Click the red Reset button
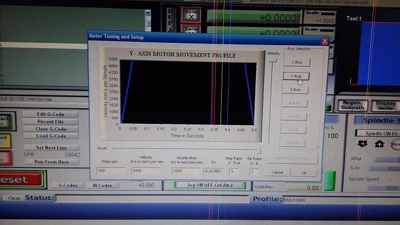Screen dimensions: 400x225 click(x=22, y=180)
